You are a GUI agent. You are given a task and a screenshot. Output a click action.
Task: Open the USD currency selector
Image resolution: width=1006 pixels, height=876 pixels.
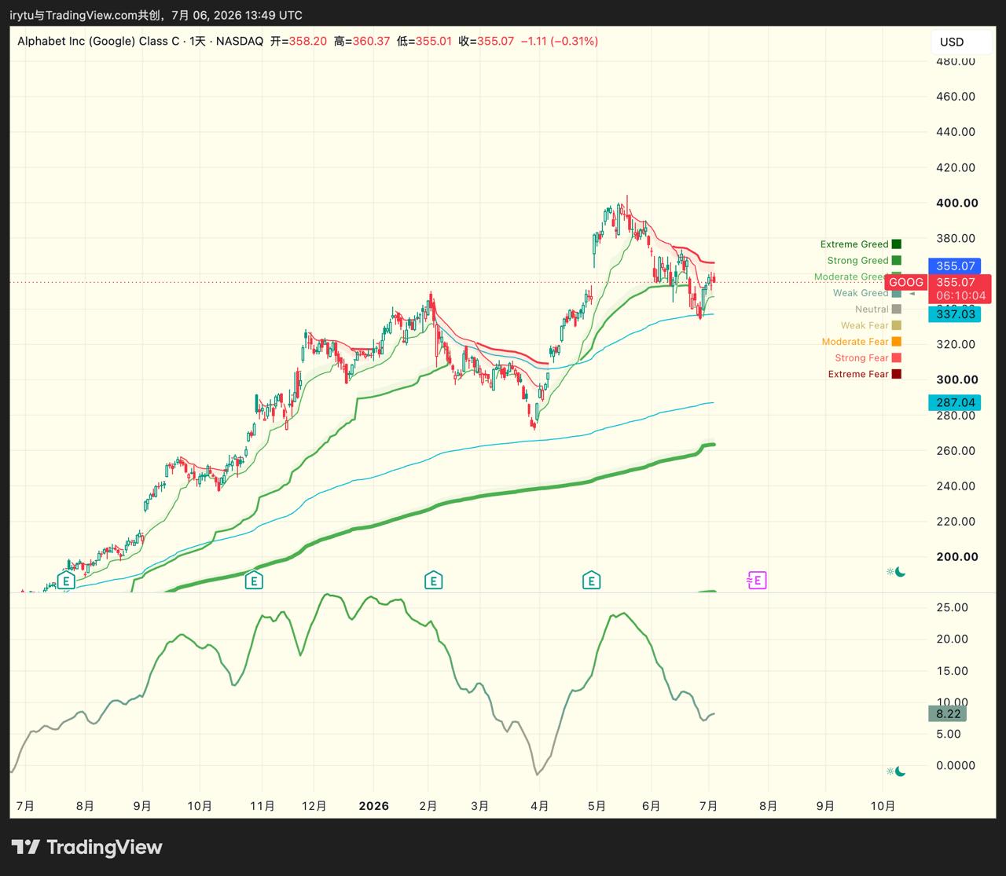click(952, 42)
